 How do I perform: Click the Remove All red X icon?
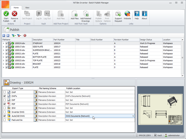click(15, 14)
